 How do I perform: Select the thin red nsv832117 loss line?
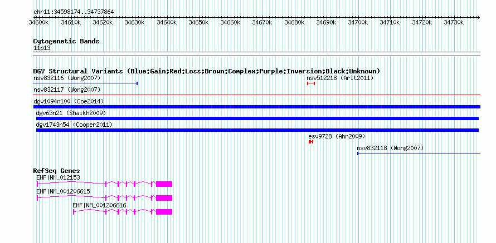(x=257, y=95)
